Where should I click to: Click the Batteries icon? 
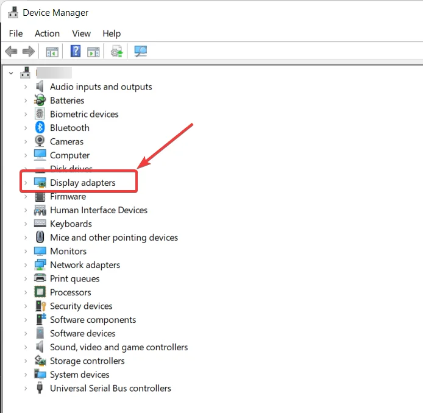click(x=40, y=100)
